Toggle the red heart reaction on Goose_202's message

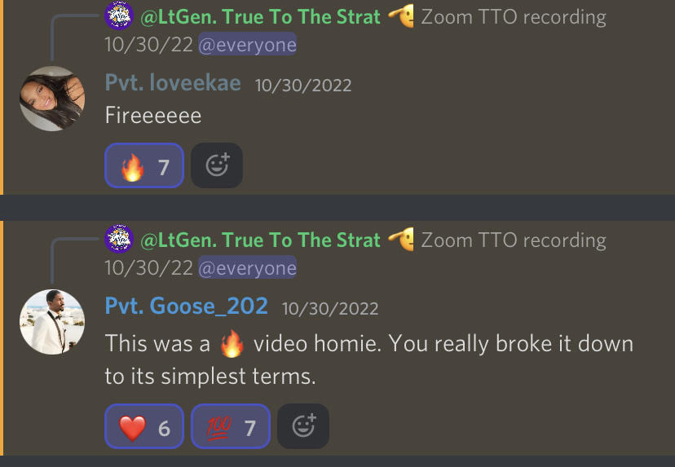[144, 426]
